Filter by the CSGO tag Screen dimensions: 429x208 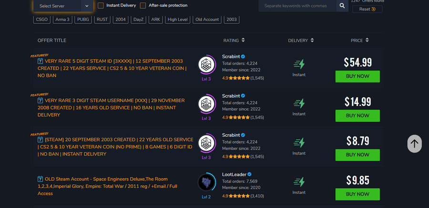click(42, 20)
